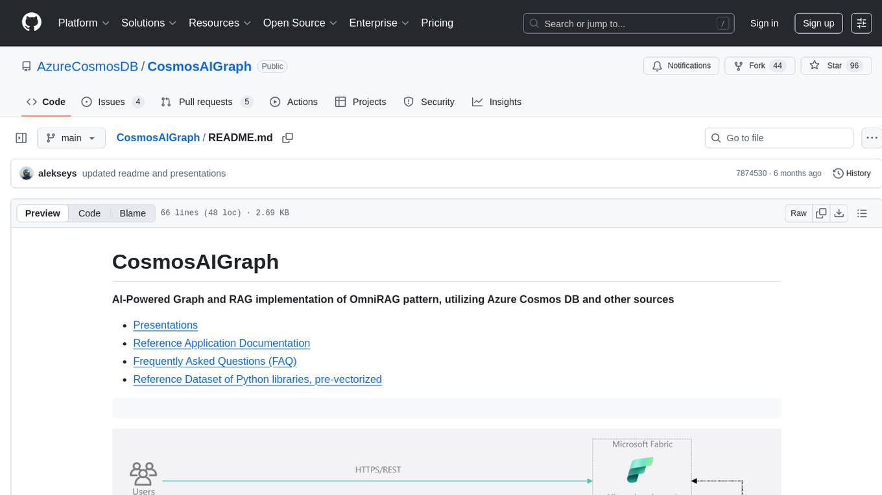Click the star count 96

coord(854,66)
